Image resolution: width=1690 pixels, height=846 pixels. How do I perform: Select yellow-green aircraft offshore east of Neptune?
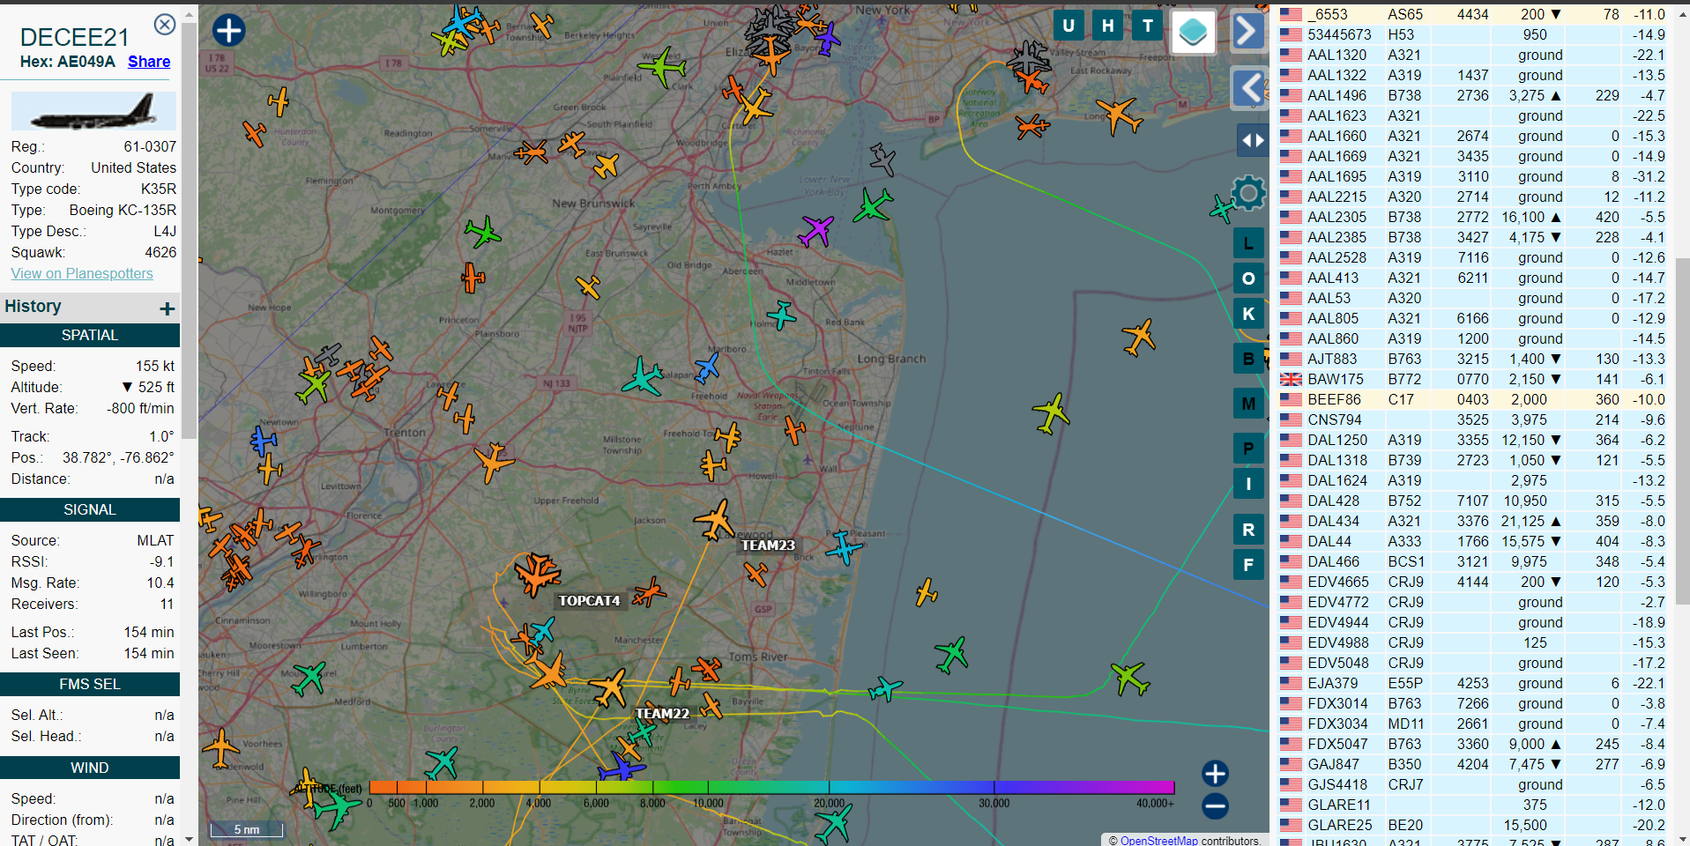pos(1051,412)
